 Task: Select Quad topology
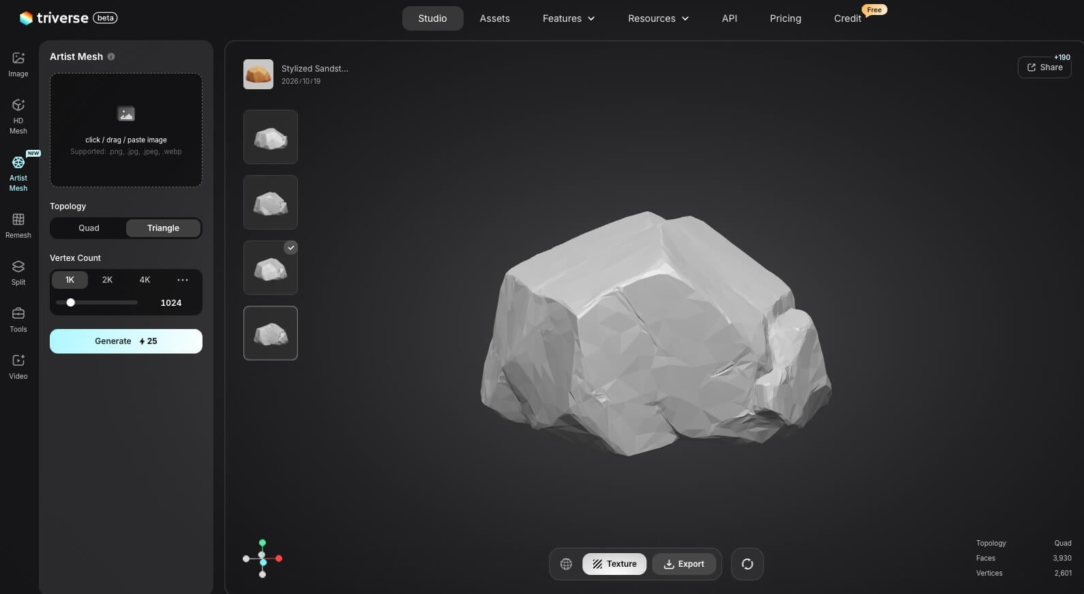pyautogui.click(x=89, y=228)
